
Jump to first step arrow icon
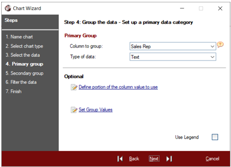click(x=120, y=159)
